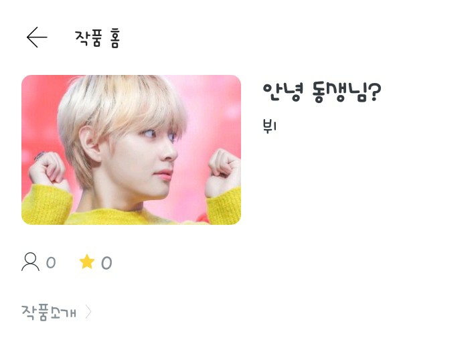The image size is (472, 354).
Task: Click the star count number zero
Action: [106, 263]
